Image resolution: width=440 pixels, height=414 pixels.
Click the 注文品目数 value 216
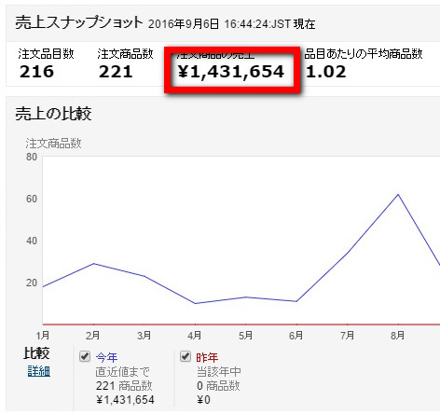coord(36,72)
